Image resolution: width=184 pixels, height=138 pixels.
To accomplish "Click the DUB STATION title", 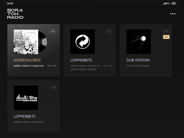I will tap(138, 60).
